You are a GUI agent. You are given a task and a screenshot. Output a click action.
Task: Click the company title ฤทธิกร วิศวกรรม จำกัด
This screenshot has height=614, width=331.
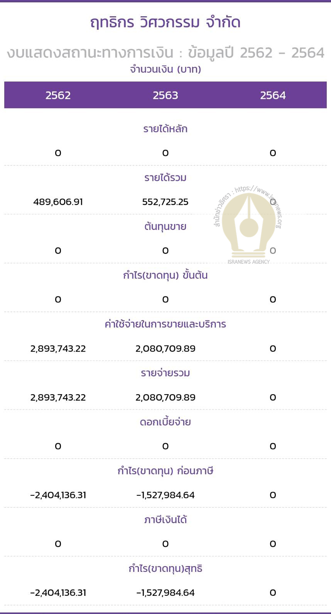tap(165, 22)
